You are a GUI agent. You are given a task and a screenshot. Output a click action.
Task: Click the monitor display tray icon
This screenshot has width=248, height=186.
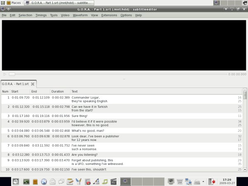[171, 181]
